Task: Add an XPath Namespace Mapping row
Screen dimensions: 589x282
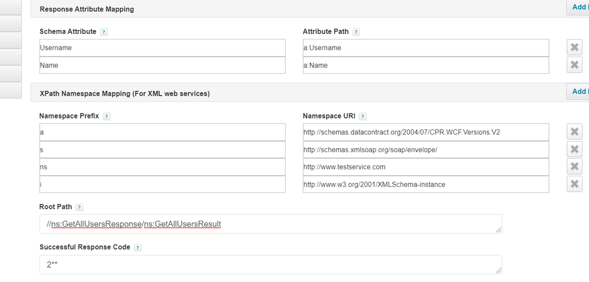Action: tap(580, 91)
